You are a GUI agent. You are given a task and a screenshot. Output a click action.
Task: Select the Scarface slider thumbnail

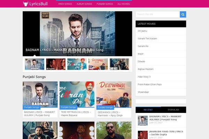(x=119, y=64)
